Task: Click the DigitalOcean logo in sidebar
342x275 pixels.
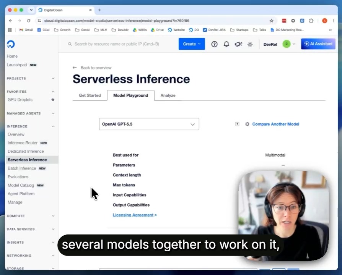Action: click(x=11, y=44)
